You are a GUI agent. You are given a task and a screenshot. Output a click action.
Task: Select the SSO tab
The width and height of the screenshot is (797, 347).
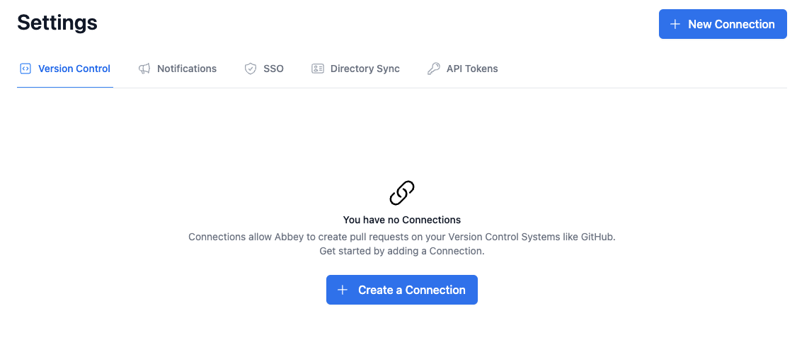point(273,69)
